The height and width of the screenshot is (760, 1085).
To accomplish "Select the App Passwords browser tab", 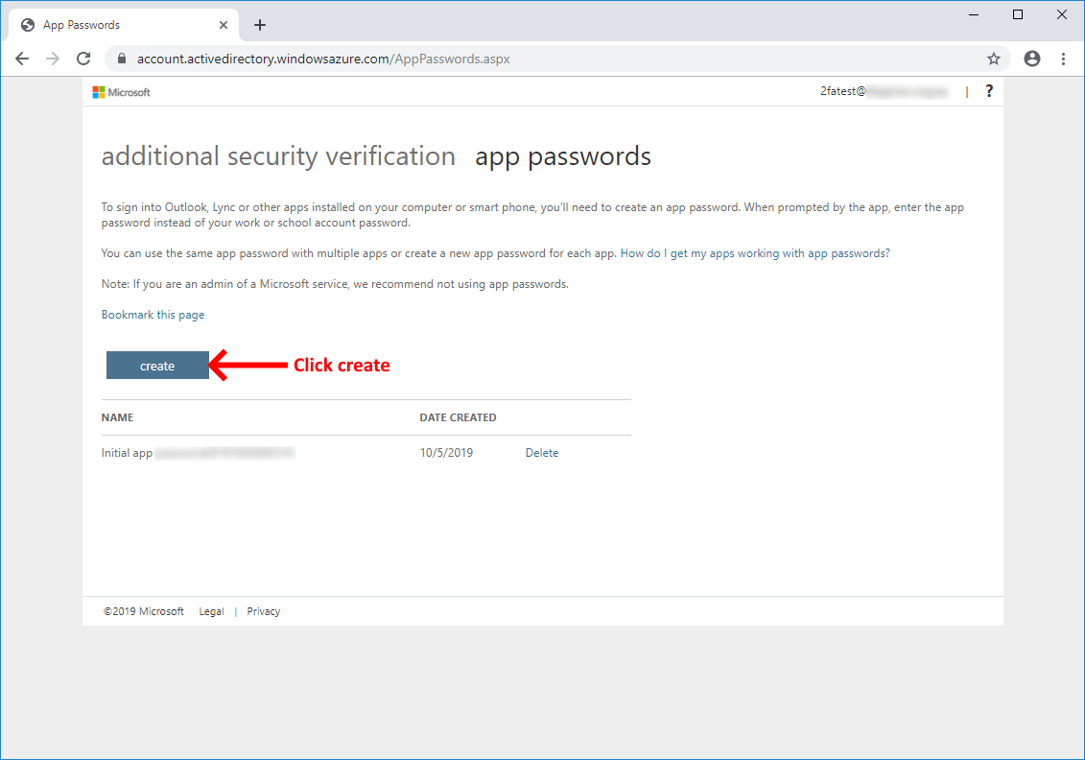I will point(124,25).
